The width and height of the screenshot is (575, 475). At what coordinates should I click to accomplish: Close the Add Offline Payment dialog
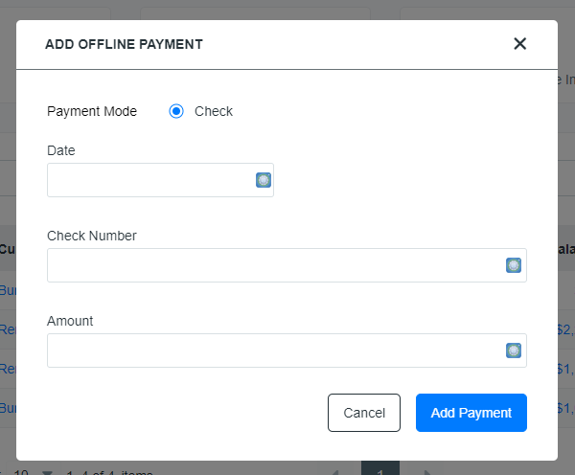pos(519,44)
